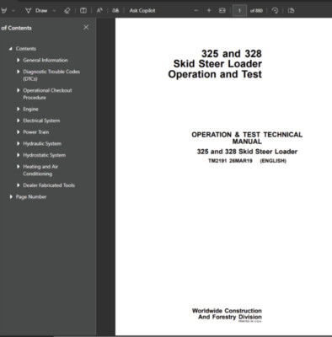
Task: Go to Hydrostatic System entry
Action: 45,155
